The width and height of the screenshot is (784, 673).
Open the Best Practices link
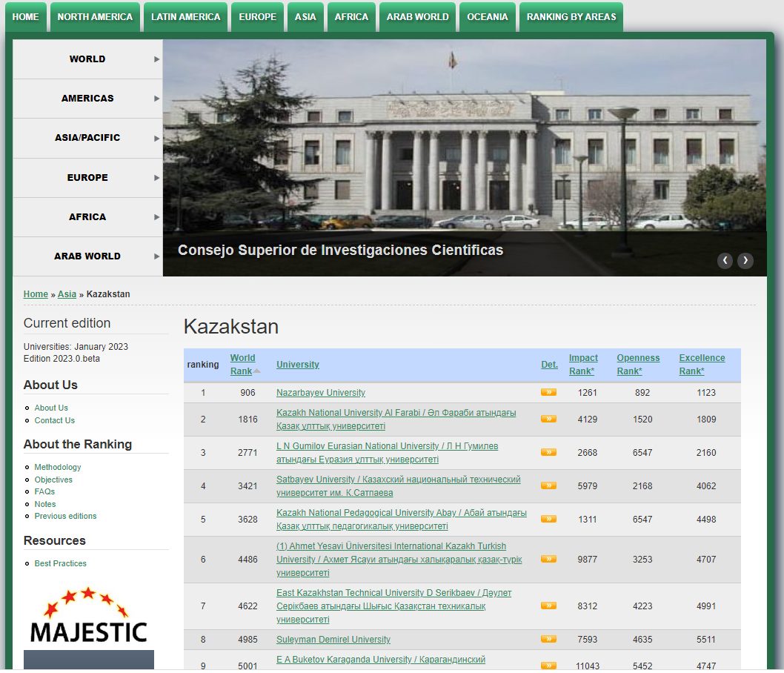pos(61,563)
